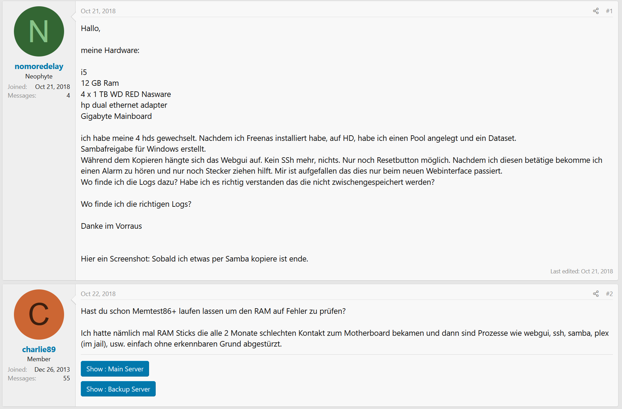Viewport: 622px width, 409px height.
Task: Click the Neophyte user title
Action: tap(39, 76)
